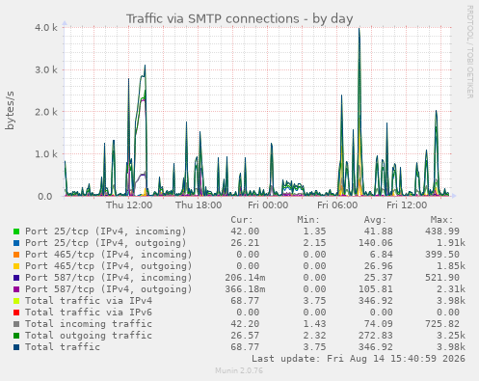479x381 pixels.
Task: Click the 399.50 max value for Port 465 incoming
Action: click(442, 255)
